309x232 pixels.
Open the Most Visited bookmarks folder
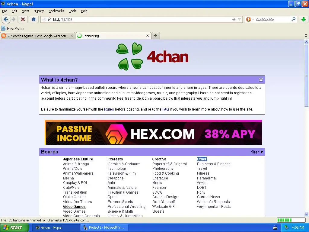[x=13, y=29]
